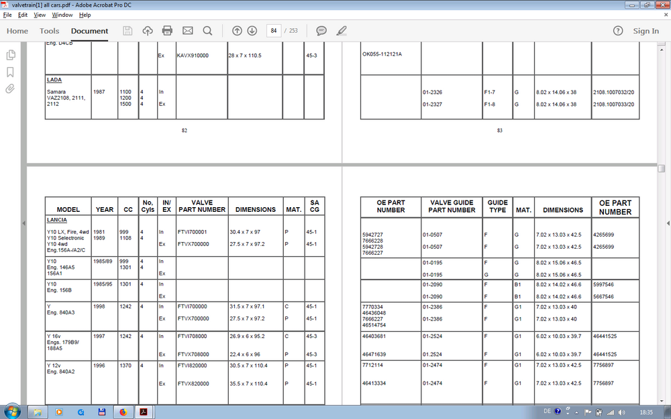Show hidden tray icons arrow

pos(577,412)
